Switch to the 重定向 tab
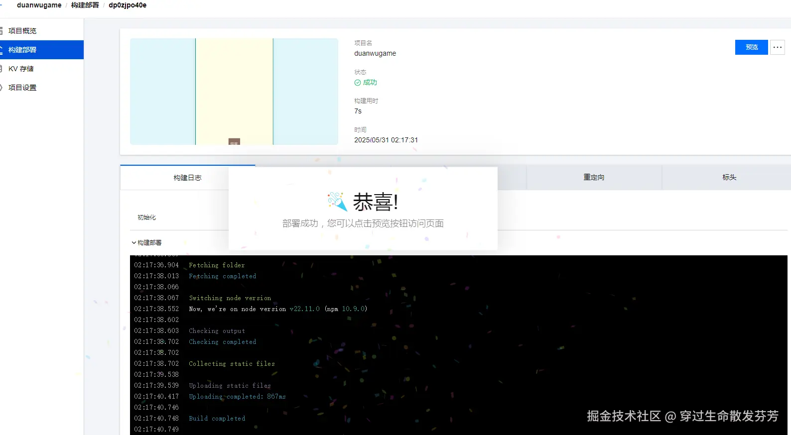791x435 pixels. click(x=594, y=177)
